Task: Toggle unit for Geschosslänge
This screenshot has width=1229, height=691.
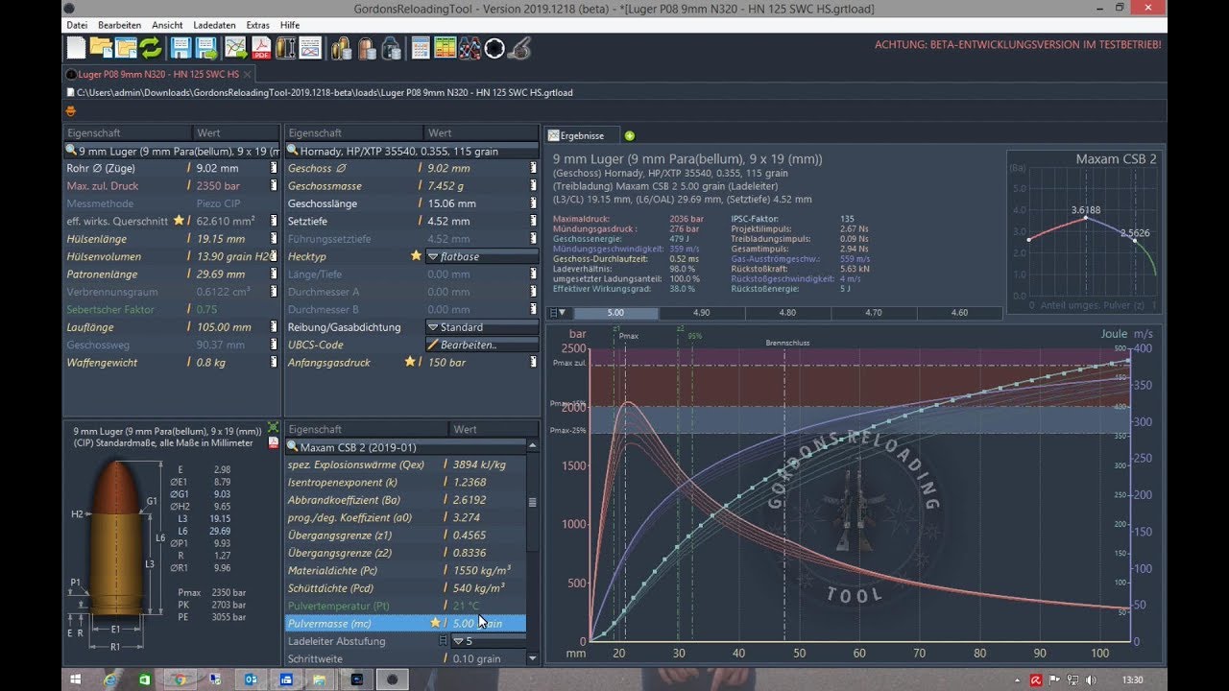Action: pyautogui.click(x=533, y=203)
